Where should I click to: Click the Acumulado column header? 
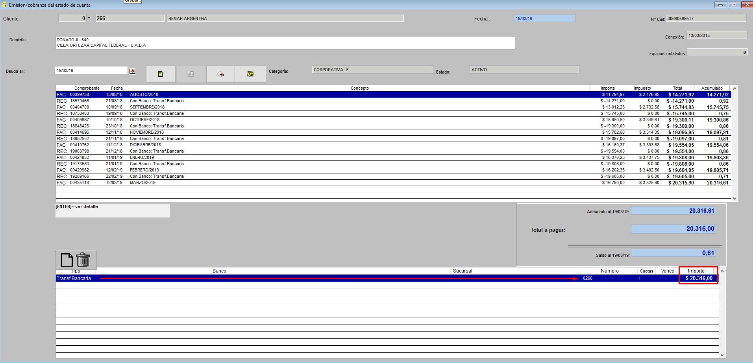(712, 88)
